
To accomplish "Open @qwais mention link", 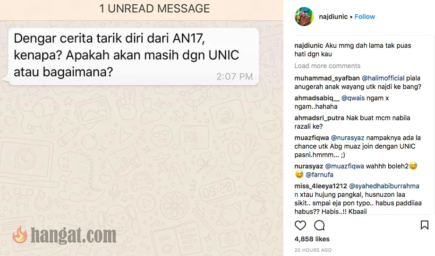I will point(353,98).
